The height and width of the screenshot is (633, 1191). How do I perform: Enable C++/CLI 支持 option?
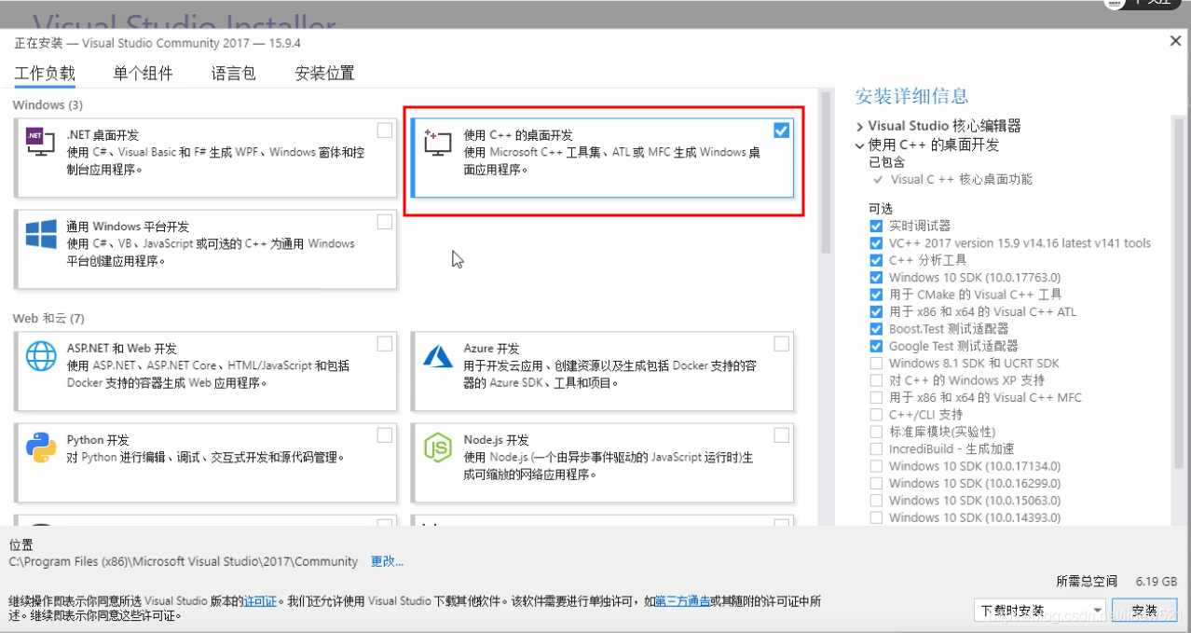coord(876,415)
